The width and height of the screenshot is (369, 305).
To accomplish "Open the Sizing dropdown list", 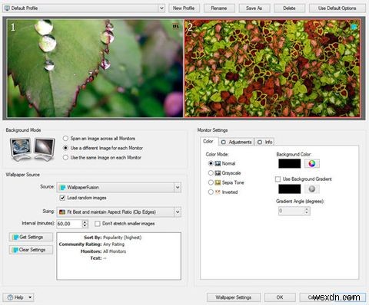I will pyautogui.click(x=178, y=212).
